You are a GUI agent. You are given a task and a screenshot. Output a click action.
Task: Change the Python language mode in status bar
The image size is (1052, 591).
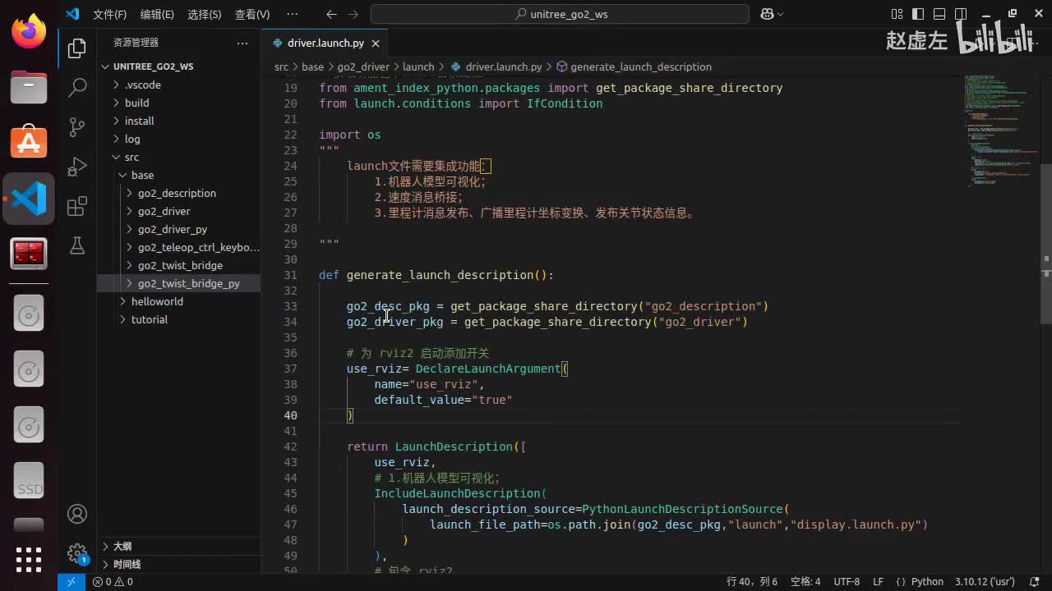point(927,581)
